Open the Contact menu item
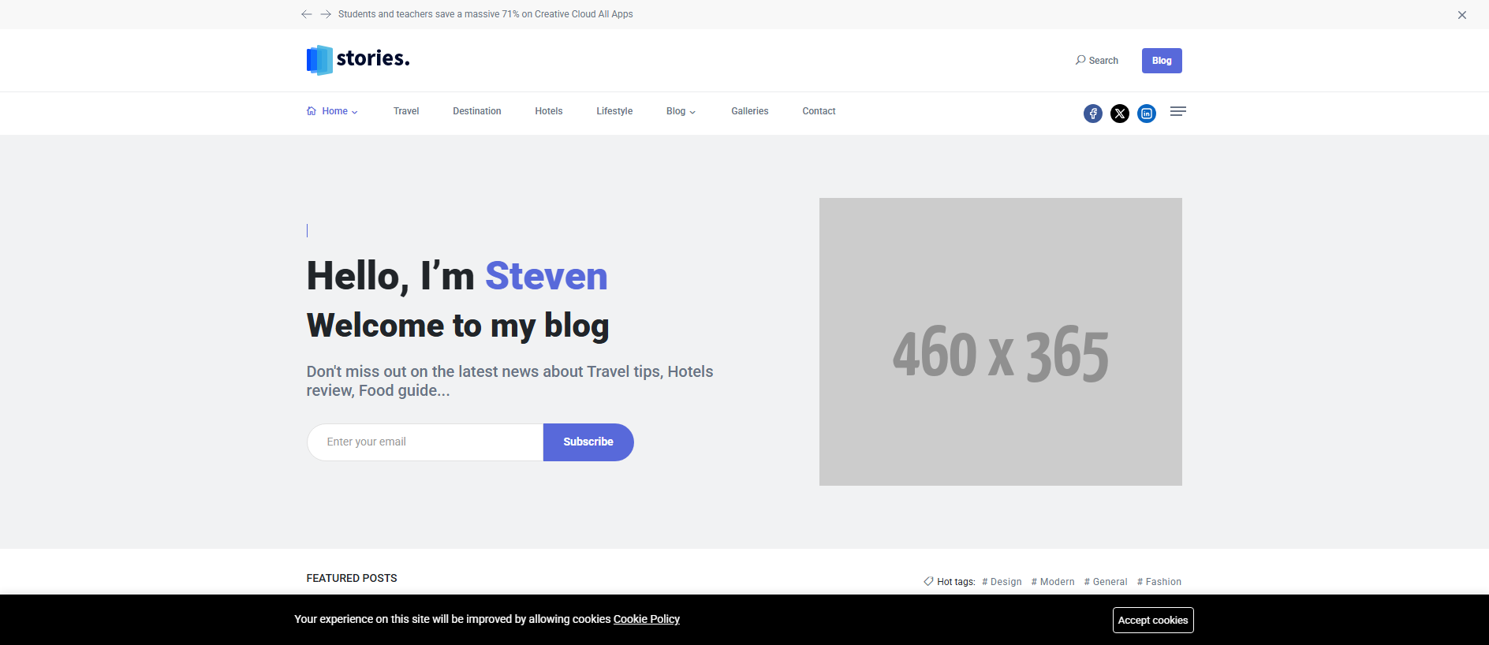Viewport: 1489px width, 645px height. (819, 111)
